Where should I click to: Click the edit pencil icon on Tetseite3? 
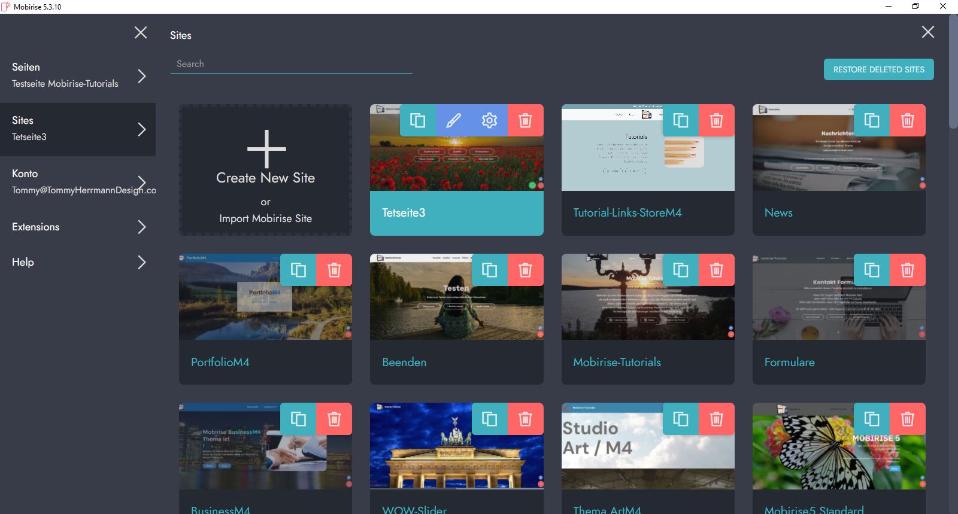click(x=454, y=120)
